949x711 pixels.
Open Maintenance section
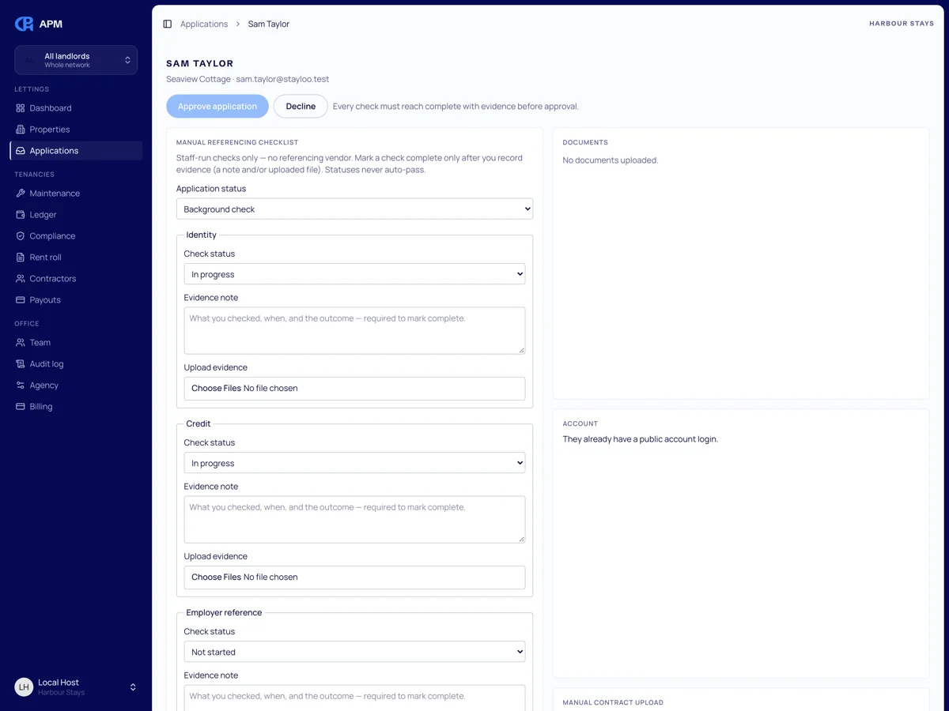76,194
